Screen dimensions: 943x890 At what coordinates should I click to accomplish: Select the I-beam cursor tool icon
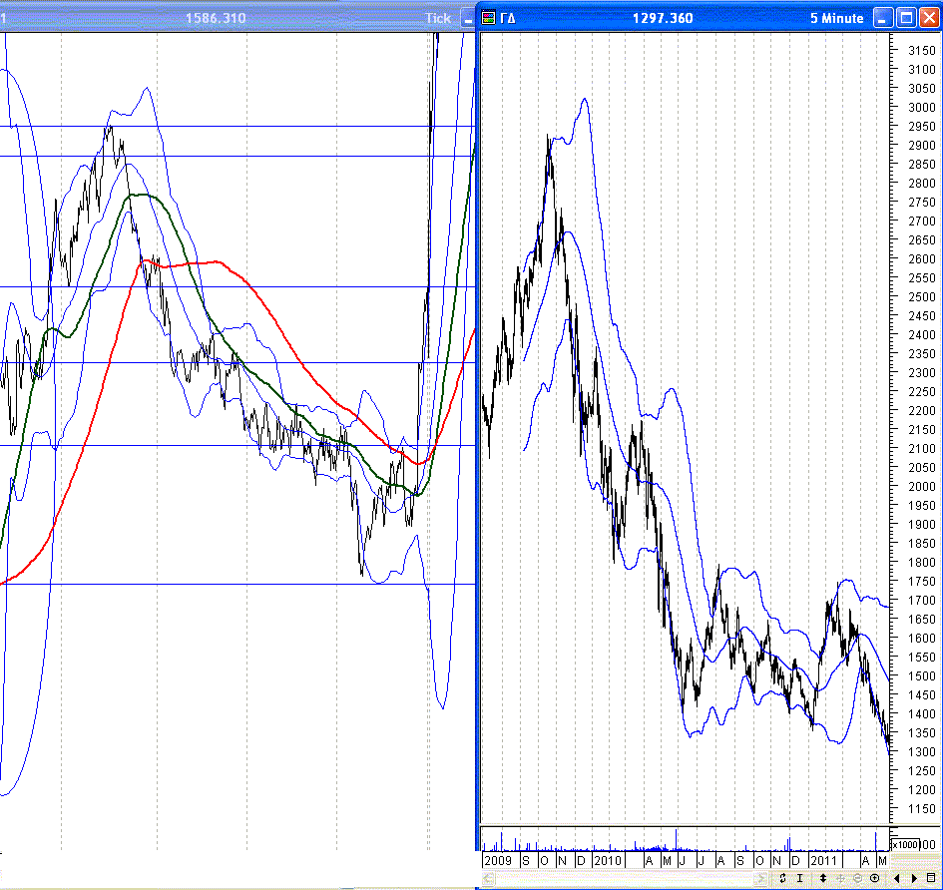pyautogui.click(x=800, y=879)
